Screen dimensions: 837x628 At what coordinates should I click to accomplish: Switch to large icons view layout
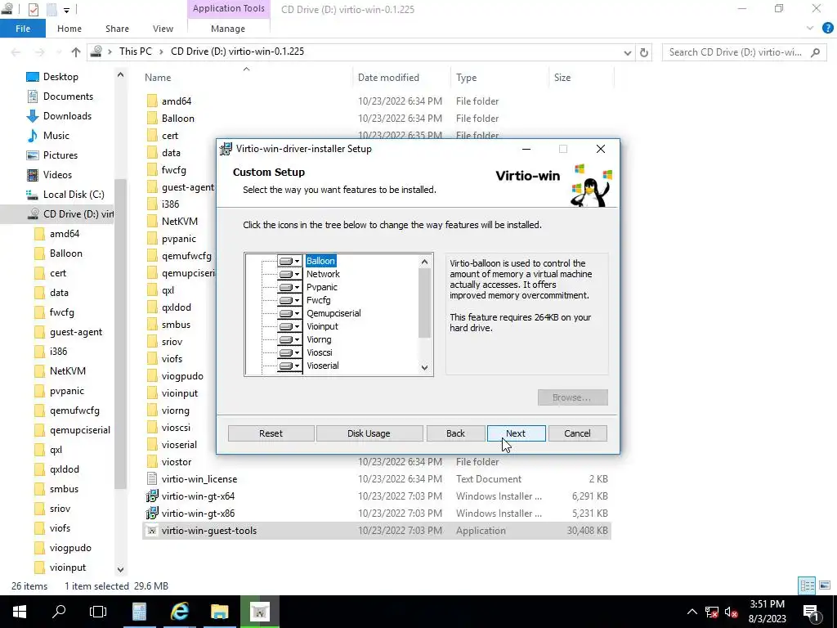tap(825, 585)
